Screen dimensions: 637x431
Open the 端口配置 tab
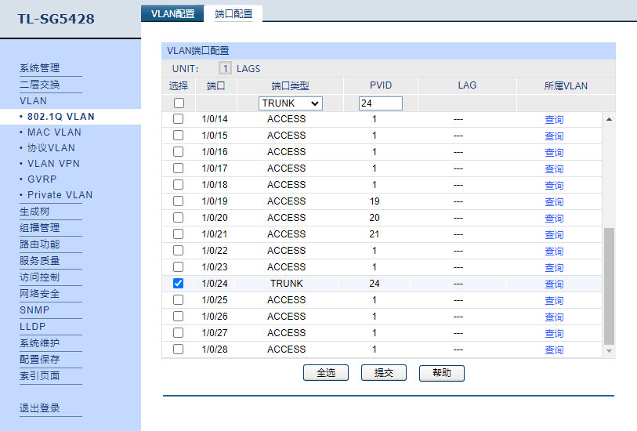tap(233, 13)
